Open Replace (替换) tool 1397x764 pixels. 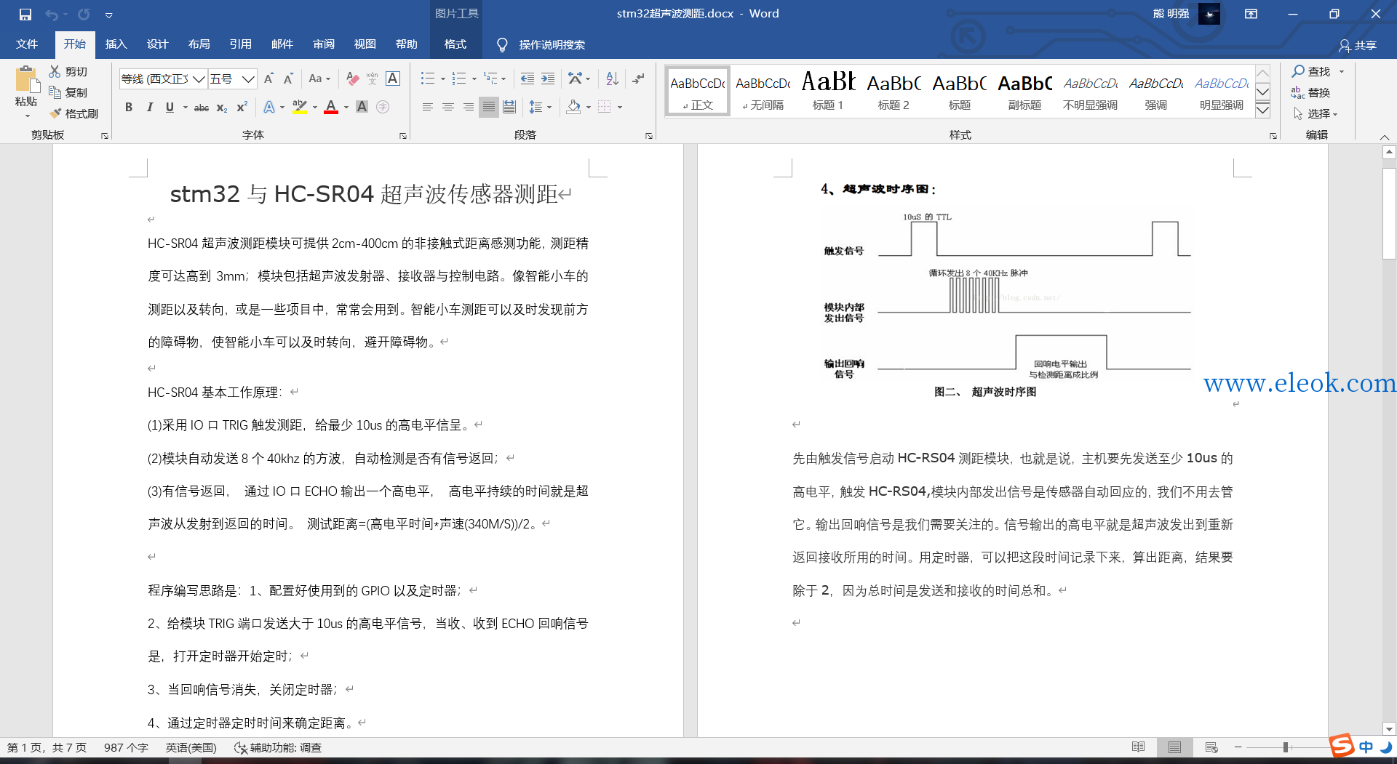[x=1311, y=92]
